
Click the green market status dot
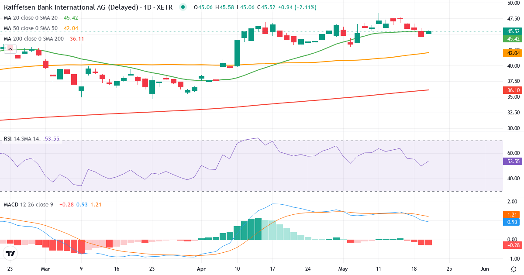tap(183, 7)
